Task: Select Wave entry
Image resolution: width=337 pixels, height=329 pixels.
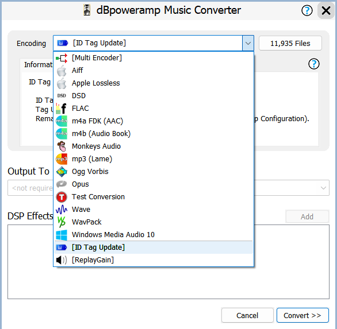Action: (x=154, y=210)
